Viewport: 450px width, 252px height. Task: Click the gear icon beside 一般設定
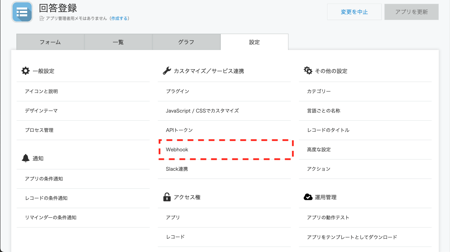click(26, 71)
